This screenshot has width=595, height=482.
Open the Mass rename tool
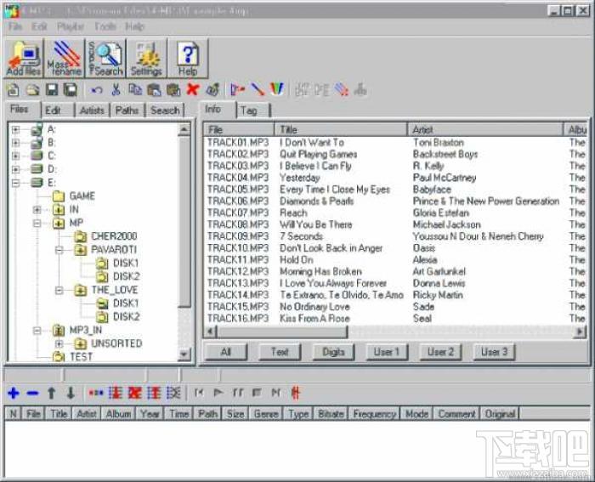[x=64, y=58]
